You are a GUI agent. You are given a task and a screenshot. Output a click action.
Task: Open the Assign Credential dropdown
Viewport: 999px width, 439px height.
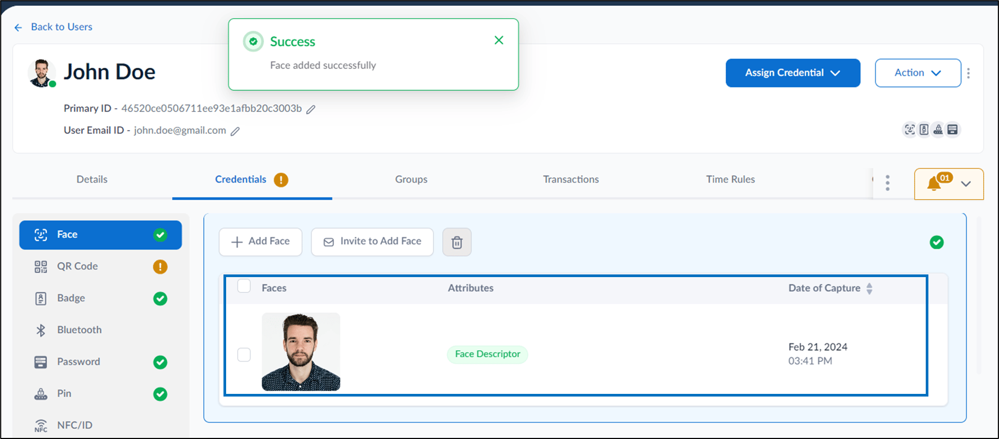tap(793, 73)
